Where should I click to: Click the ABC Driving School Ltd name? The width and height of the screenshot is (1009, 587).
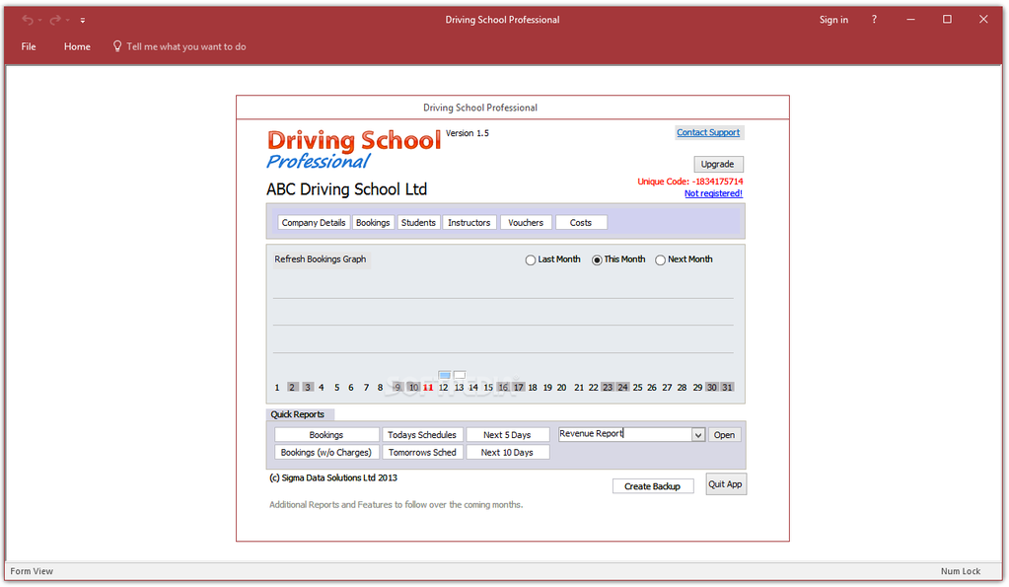point(347,189)
